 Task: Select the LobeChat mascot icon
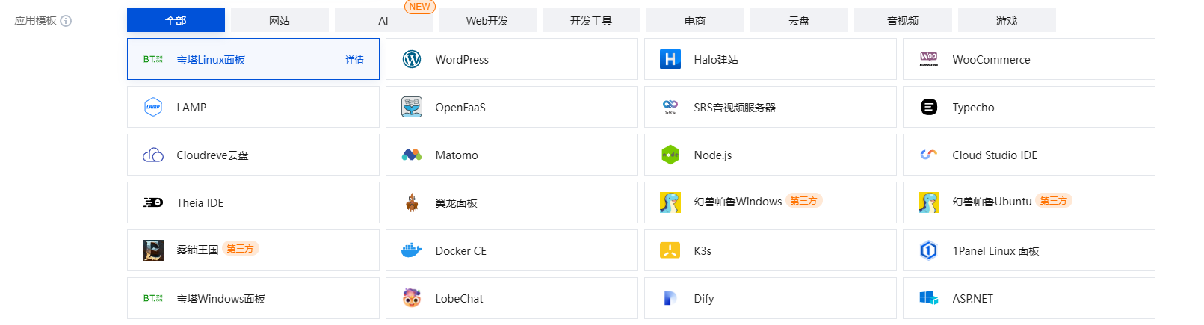[412, 298]
